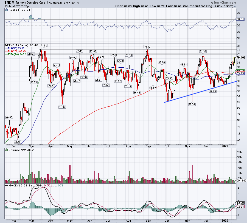This screenshot has height=223, width=247.
Task: Click the tallest volume bar near March
Action: [29, 167]
